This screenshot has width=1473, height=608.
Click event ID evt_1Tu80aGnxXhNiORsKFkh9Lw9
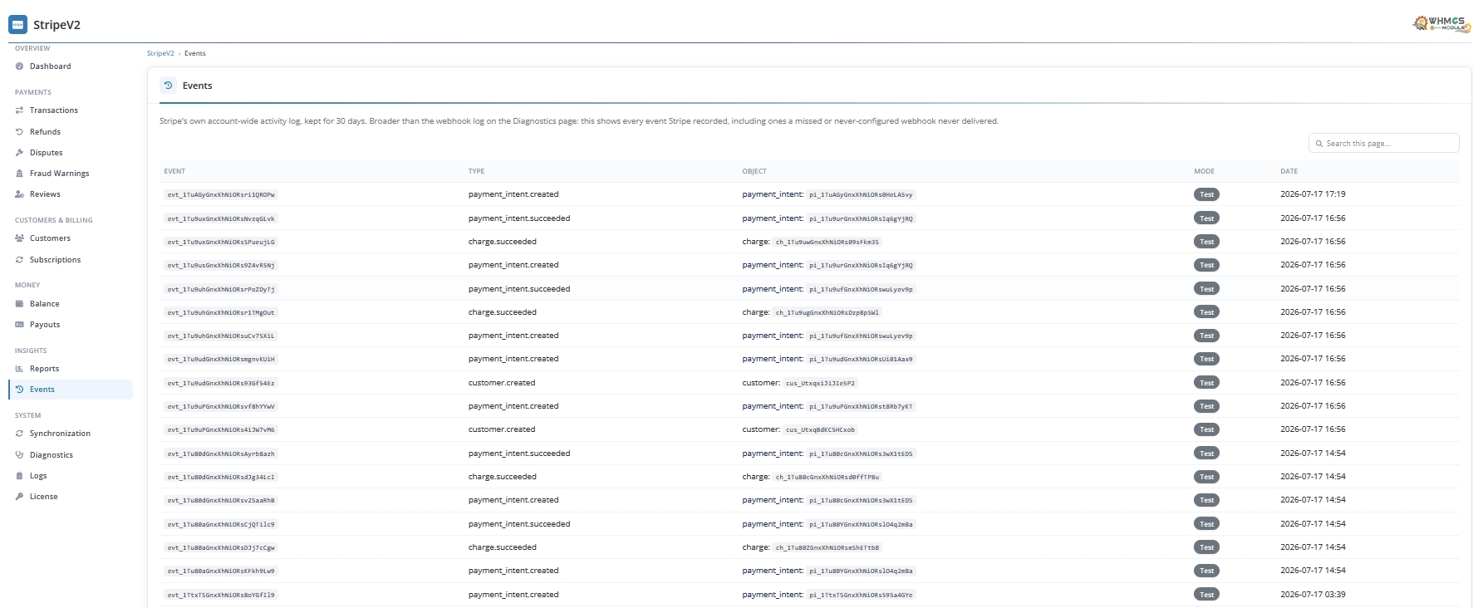click(x=221, y=571)
